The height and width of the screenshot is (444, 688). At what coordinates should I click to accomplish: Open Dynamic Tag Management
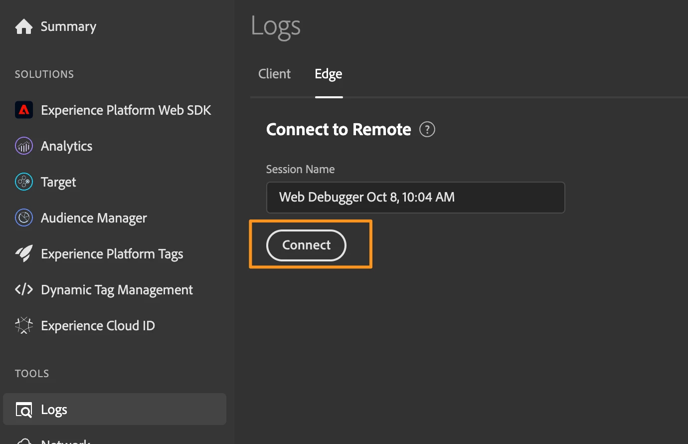[117, 290]
